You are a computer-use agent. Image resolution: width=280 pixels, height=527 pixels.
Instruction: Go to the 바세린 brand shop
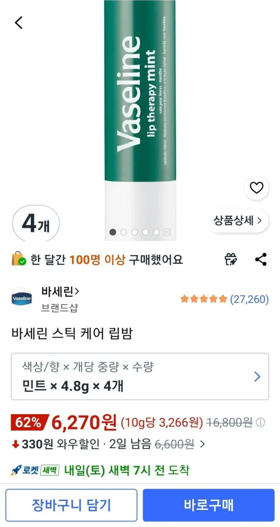click(x=61, y=291)
